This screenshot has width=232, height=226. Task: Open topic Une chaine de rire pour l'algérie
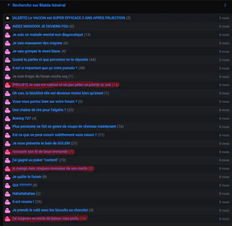pos(39,110)
